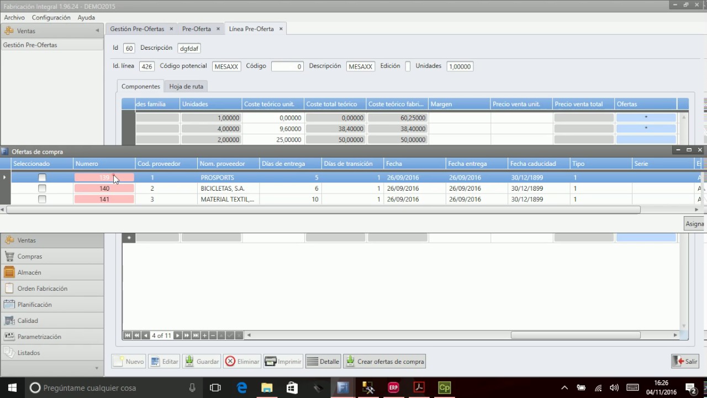
Task: Close the Gestión Pre-Ofertas tab
Action: click(x=171, y=29)
